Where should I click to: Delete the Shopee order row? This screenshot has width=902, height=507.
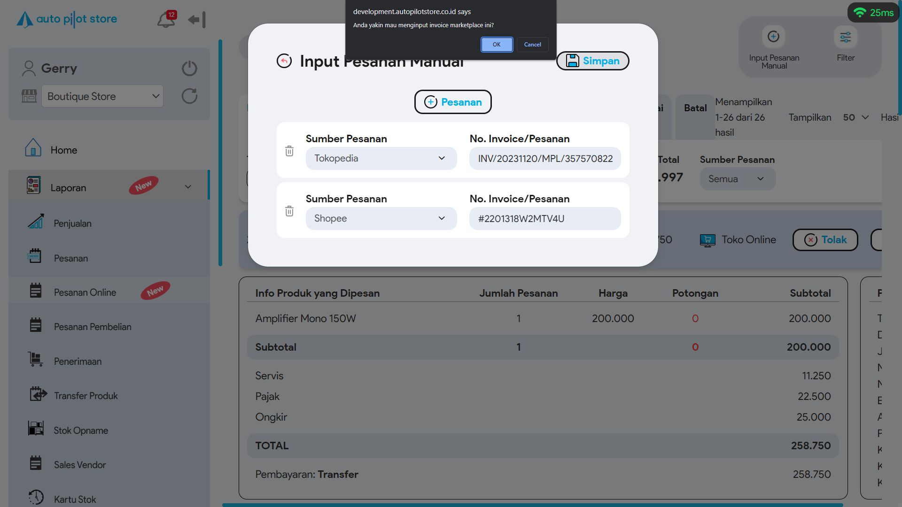click(x=289, y=211)
